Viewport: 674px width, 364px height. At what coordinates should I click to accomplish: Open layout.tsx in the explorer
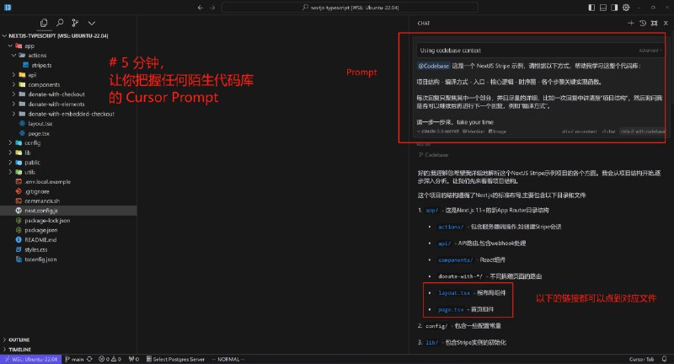click(x=40, y=123)
